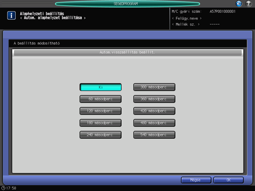Click the 17:58 time display
Image resolution: width=255 pixels, height=191 pixels.
(11, 188)
